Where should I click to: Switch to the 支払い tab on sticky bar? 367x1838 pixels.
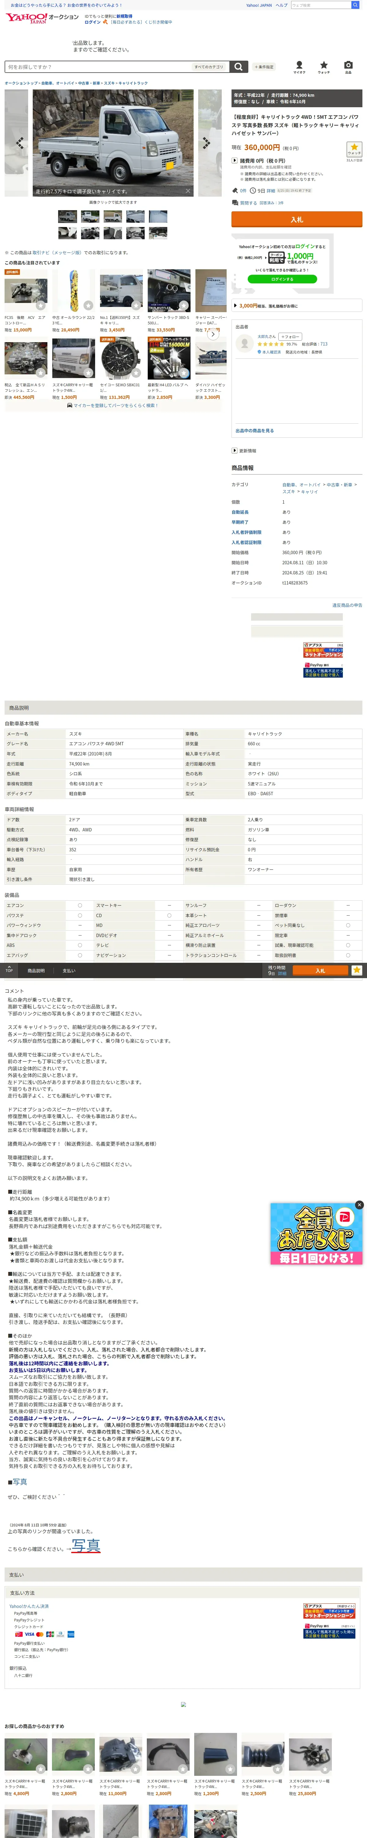click(69, 970)
